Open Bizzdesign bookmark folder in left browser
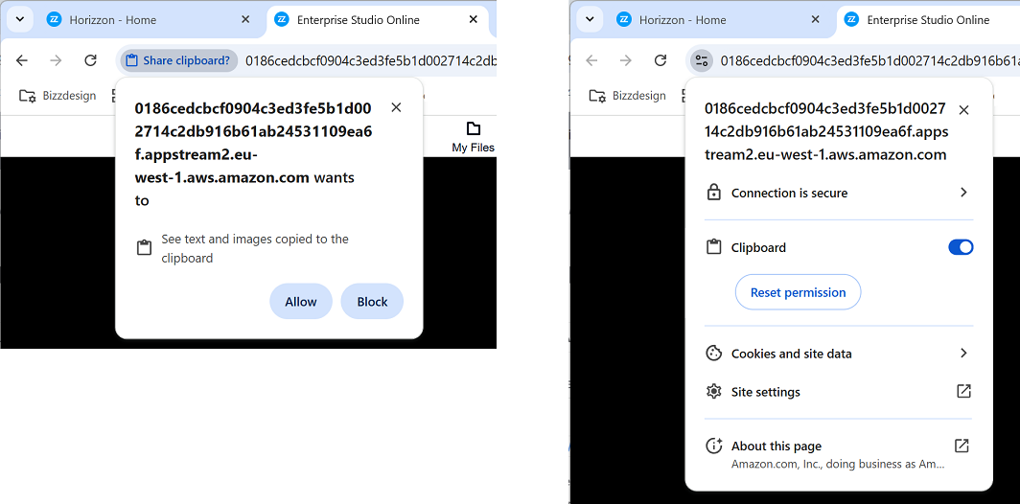1020x504 pixels. click(x=58, y=96)
